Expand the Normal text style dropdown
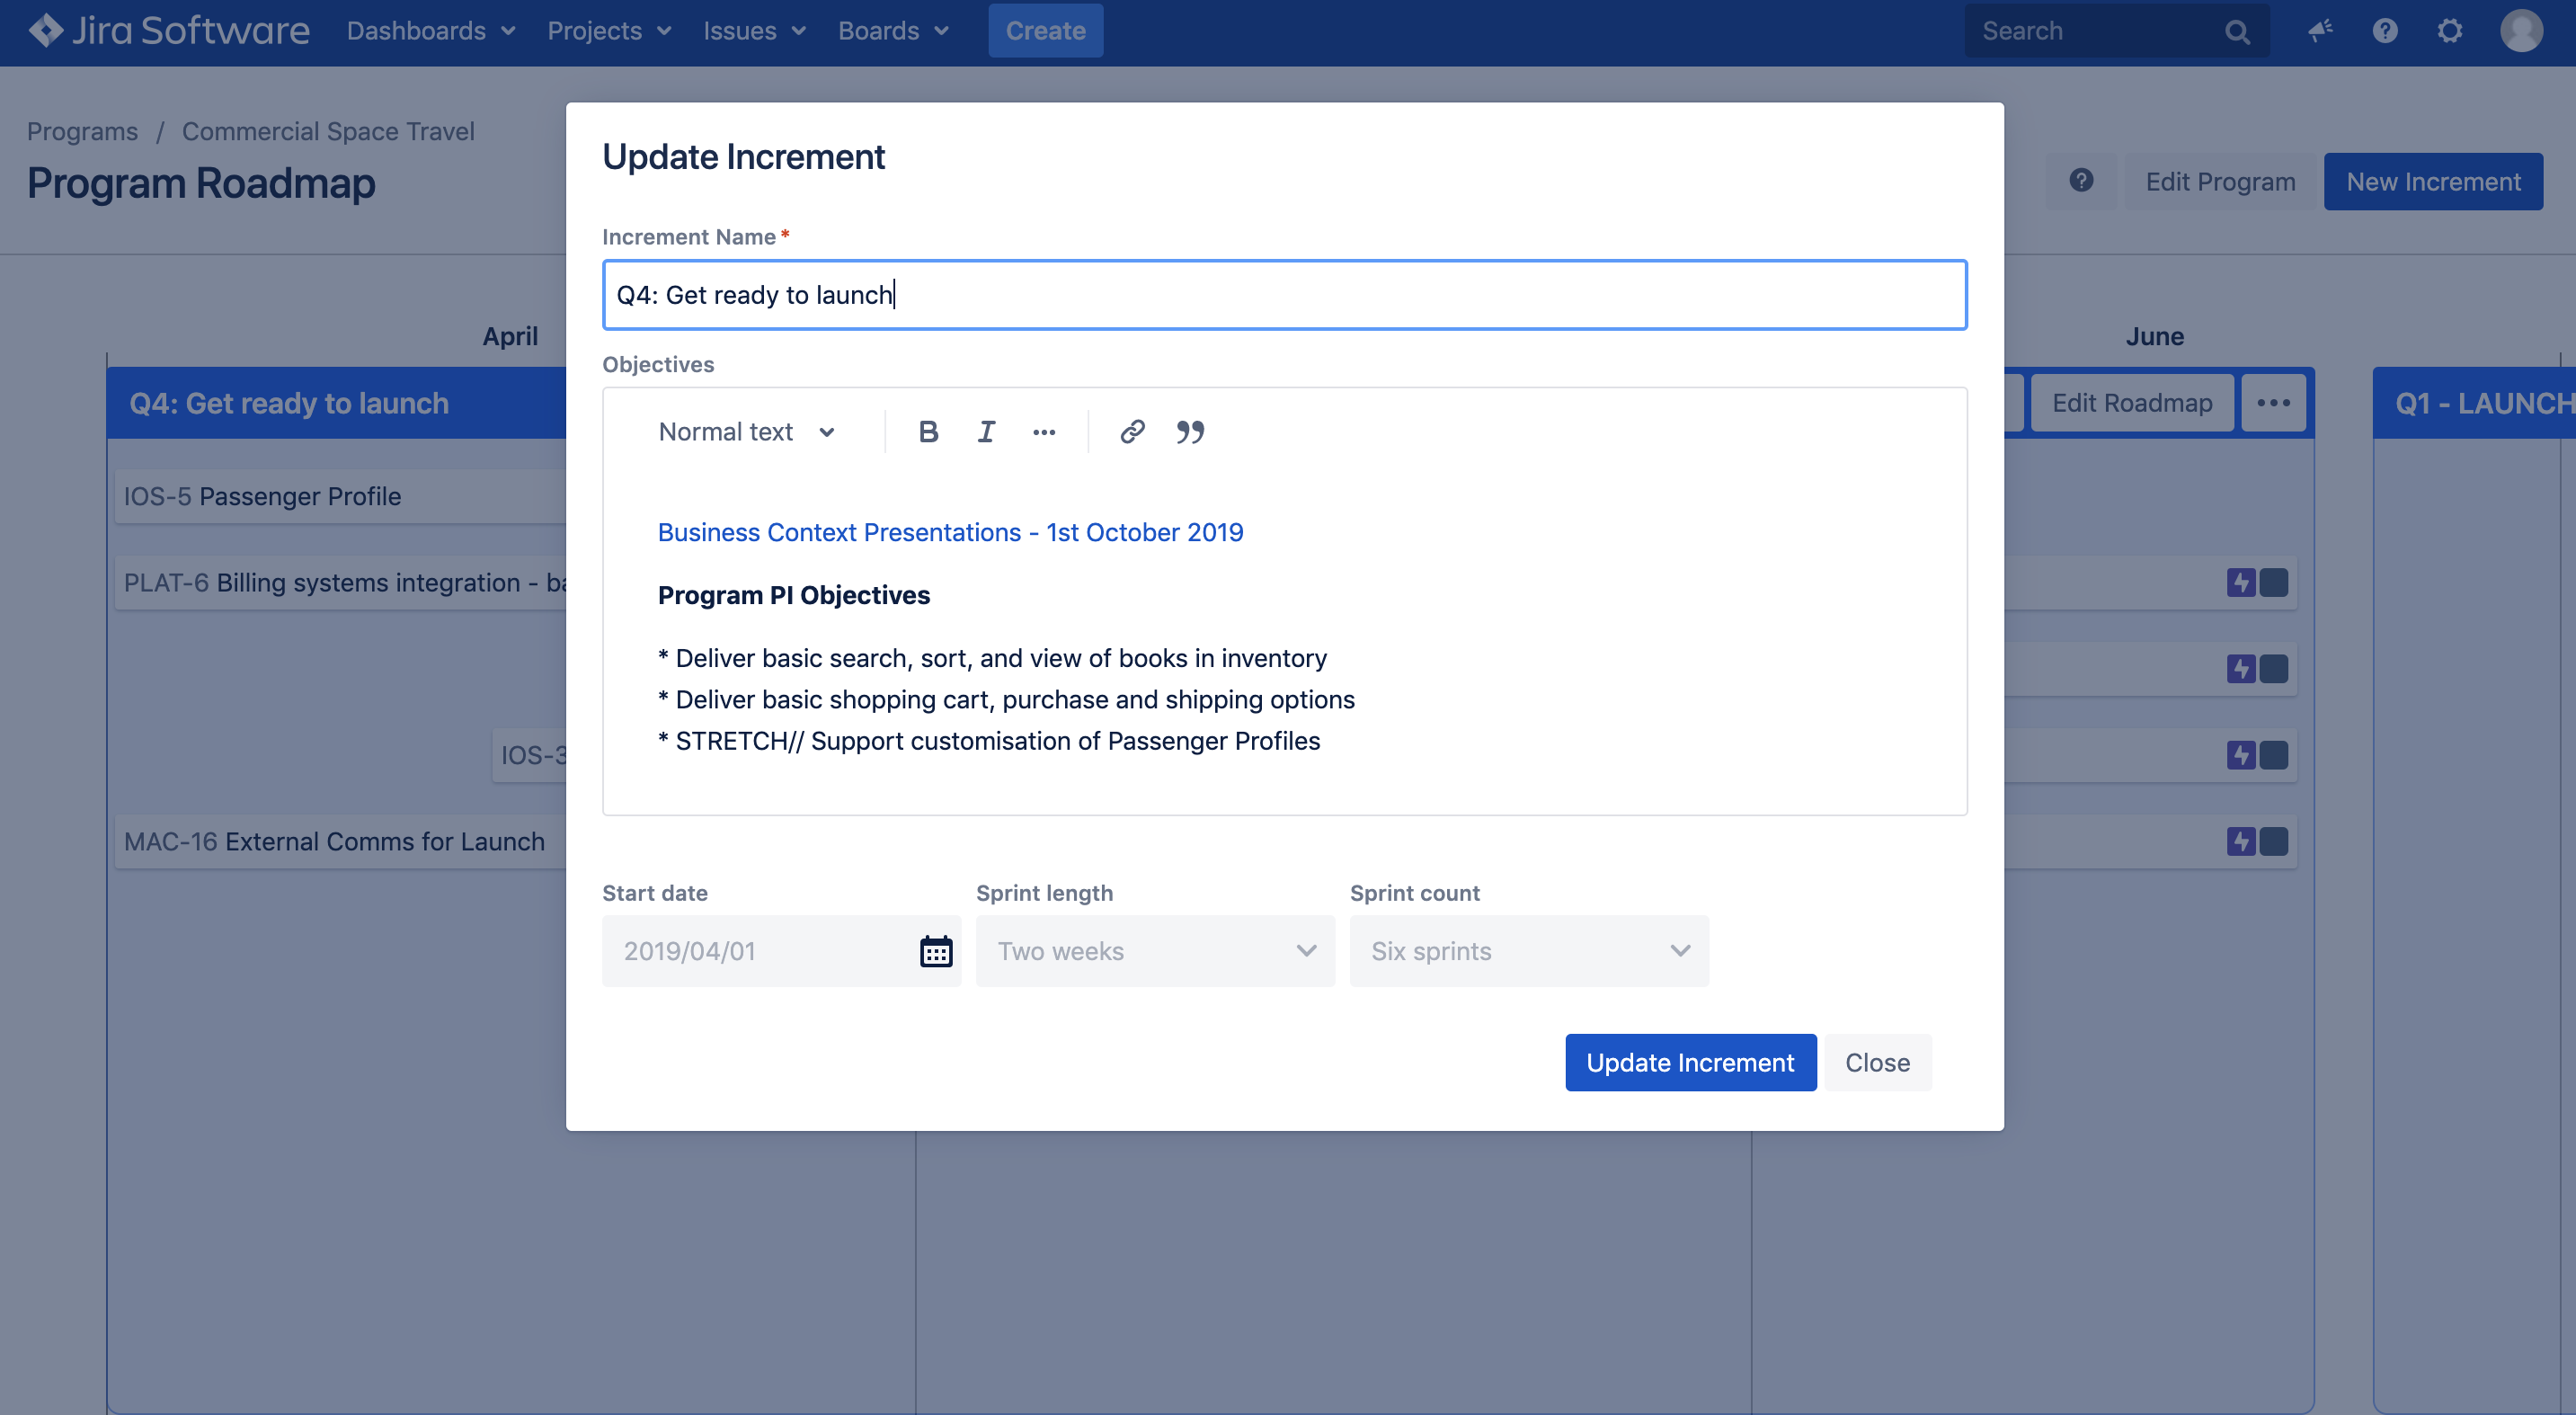Viewport: 2576px width, 1415px height. coord(746,432)
